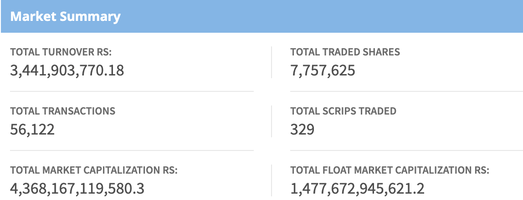Click the horizontal line below scrips traded value
This screenshot has height=200, width=523.
[406, 150]
